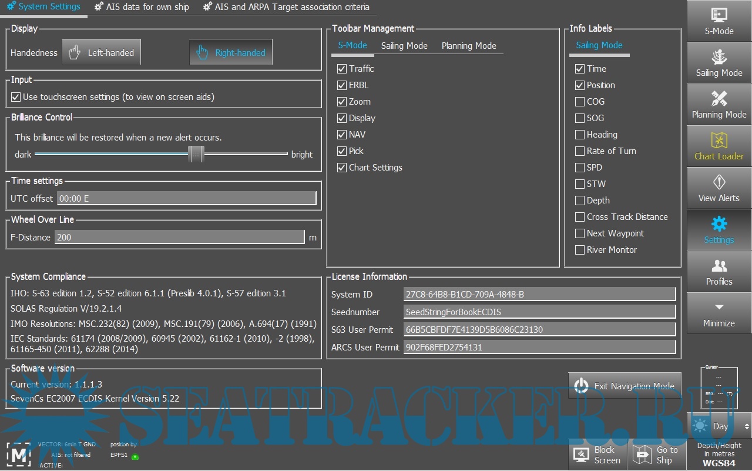
Task: Open the Chart Loader
Action: pyautogui.click(x=719, y=147)
